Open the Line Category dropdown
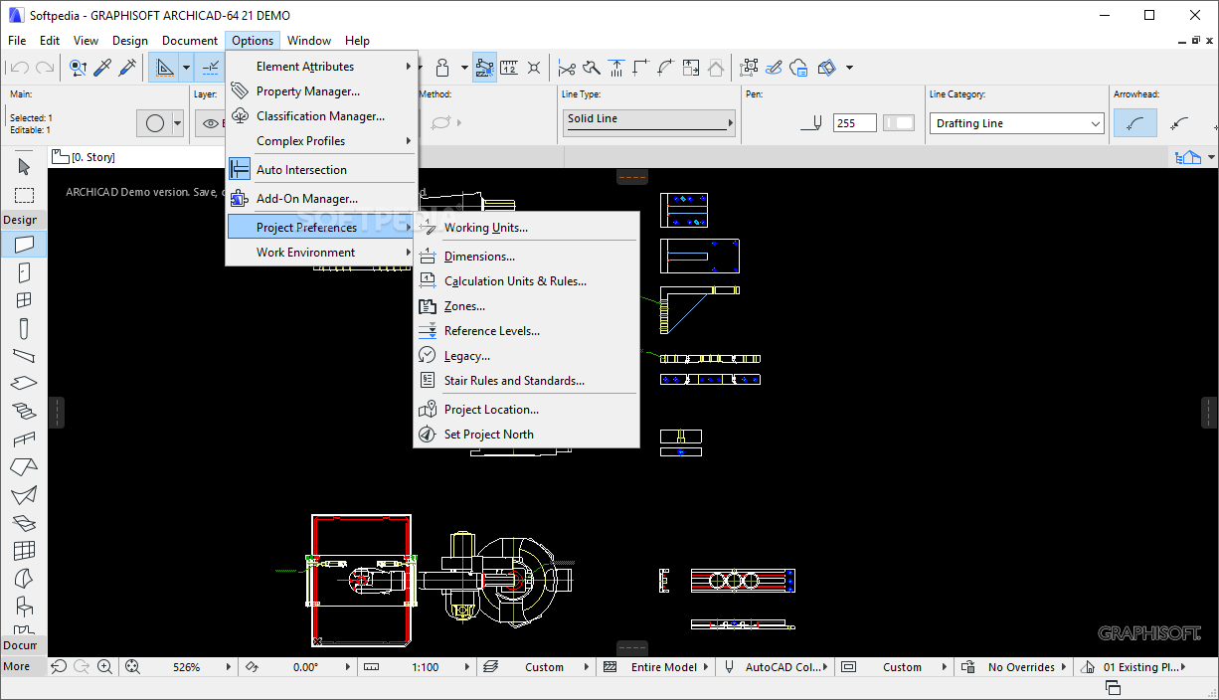 click(x=1017, y=123)
